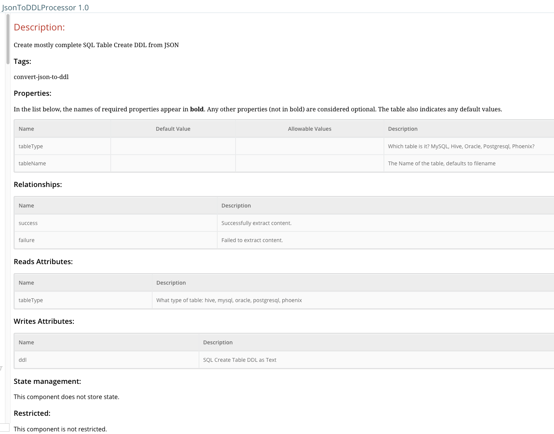
Task: Click the Allowable Values column header
Action: coord(309,128)
